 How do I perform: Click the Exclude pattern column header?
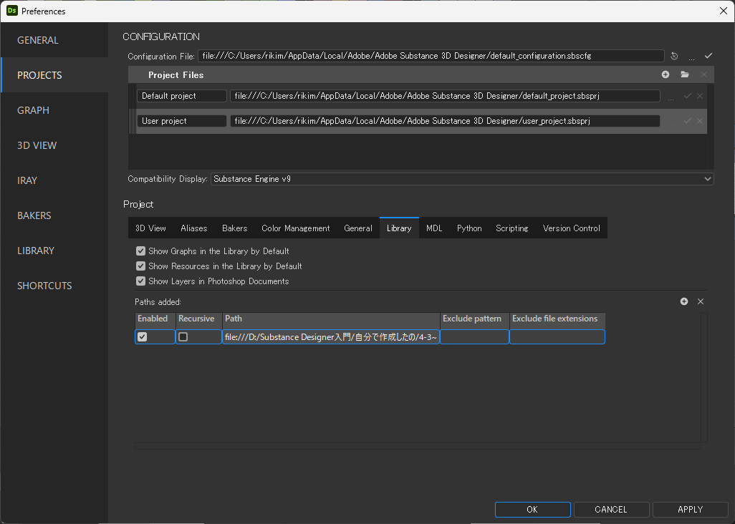click(x=474, y=321)
